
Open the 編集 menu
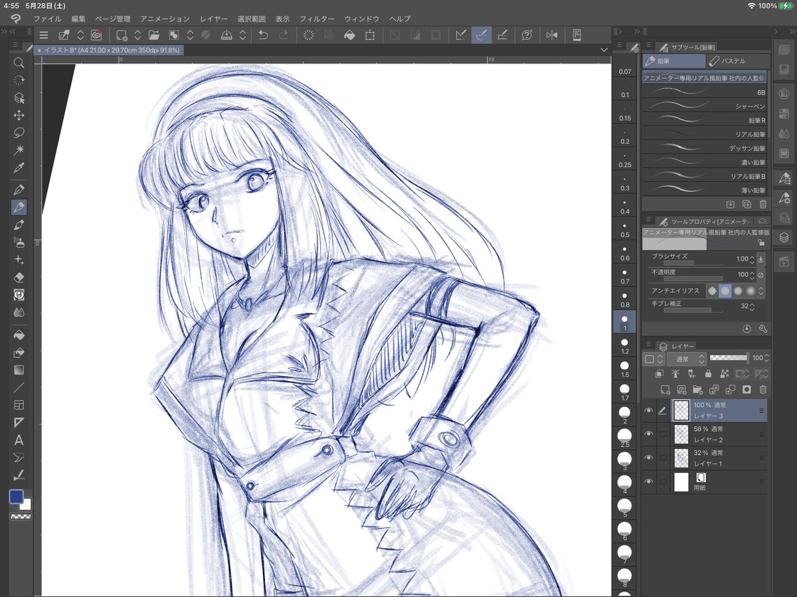78,19
